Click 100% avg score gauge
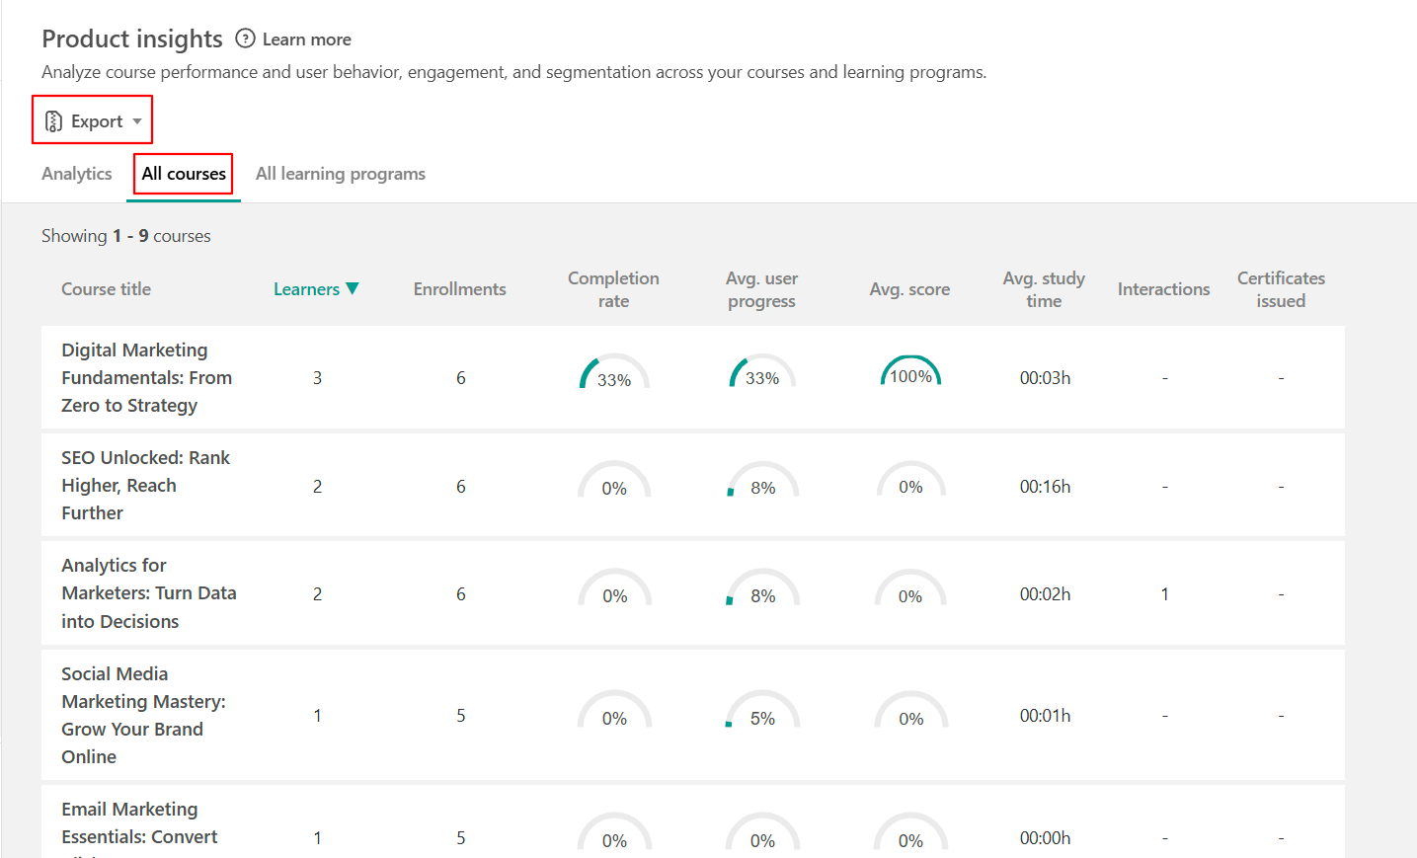The image size is (1417, 858). 910,370
